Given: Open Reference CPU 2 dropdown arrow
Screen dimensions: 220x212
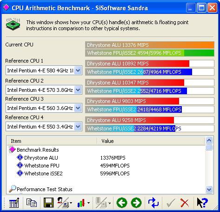Looking at the screenshot, I should [x=78, y=90].
